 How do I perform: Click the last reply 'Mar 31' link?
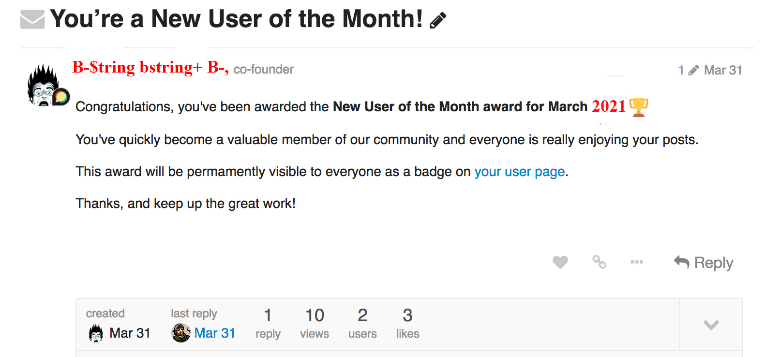[214, 333]
